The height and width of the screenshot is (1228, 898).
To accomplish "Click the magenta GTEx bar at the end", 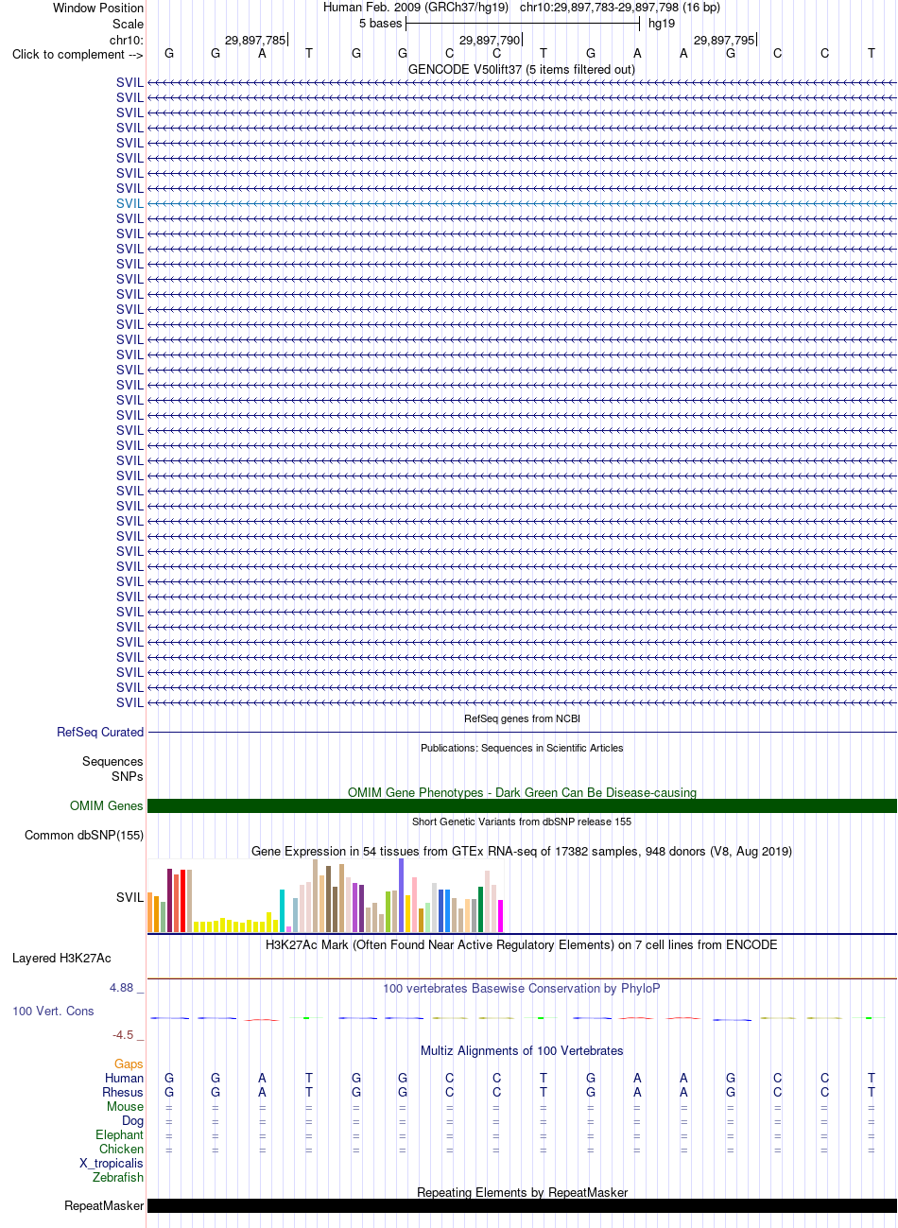I will pyautogui.click(x=501, y=916).
